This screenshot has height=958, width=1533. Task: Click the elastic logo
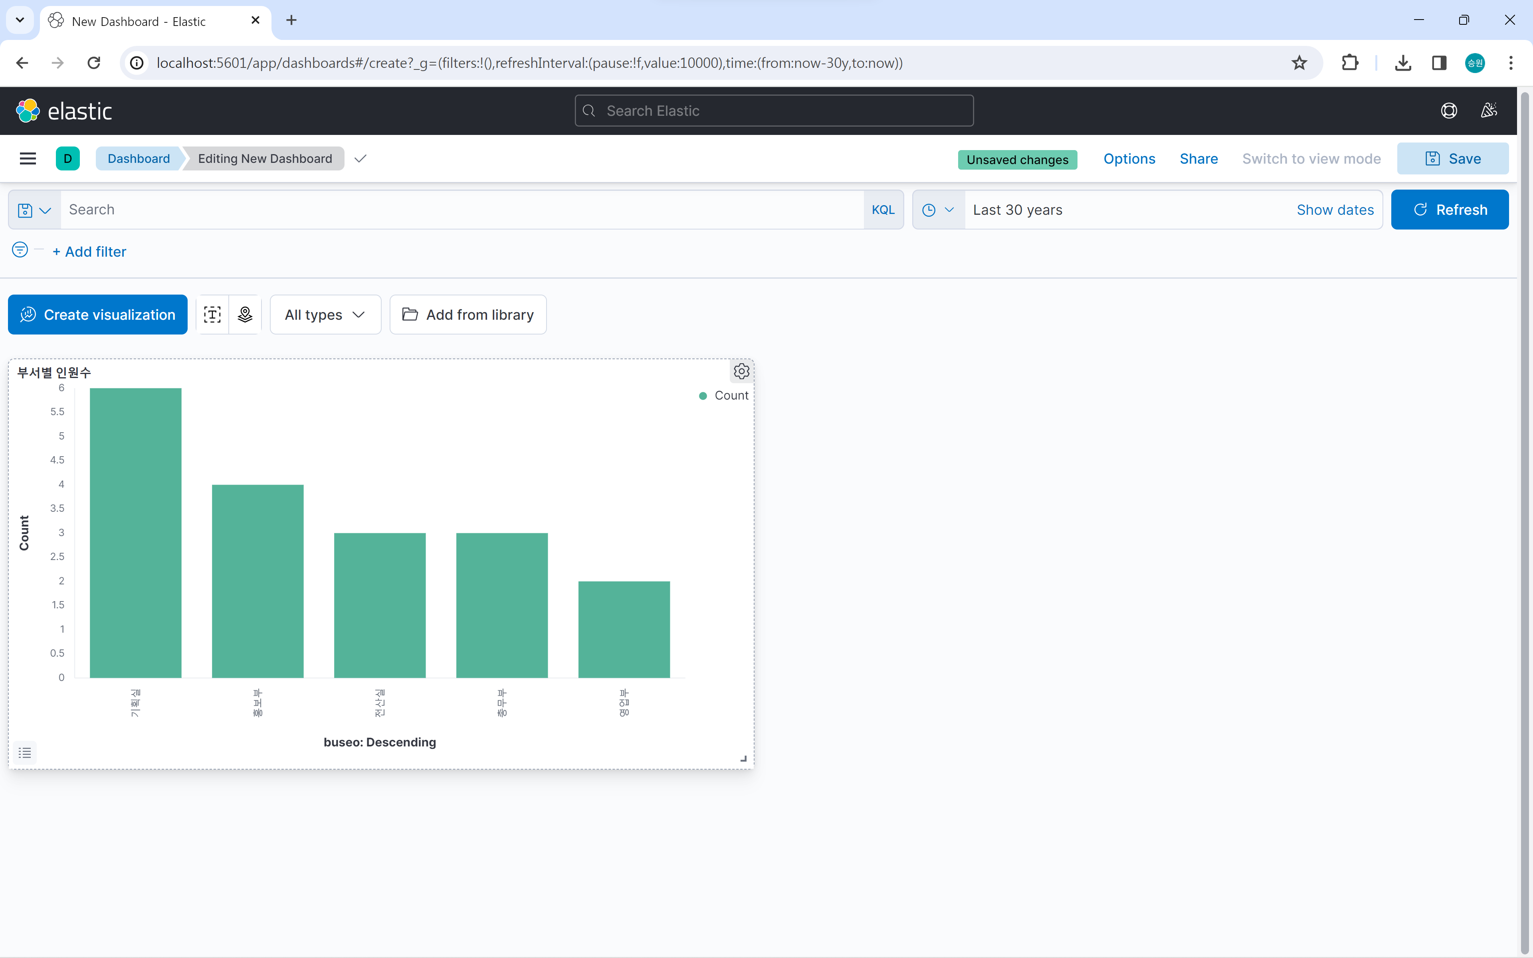pyautogui.click(x=64, y=111)
